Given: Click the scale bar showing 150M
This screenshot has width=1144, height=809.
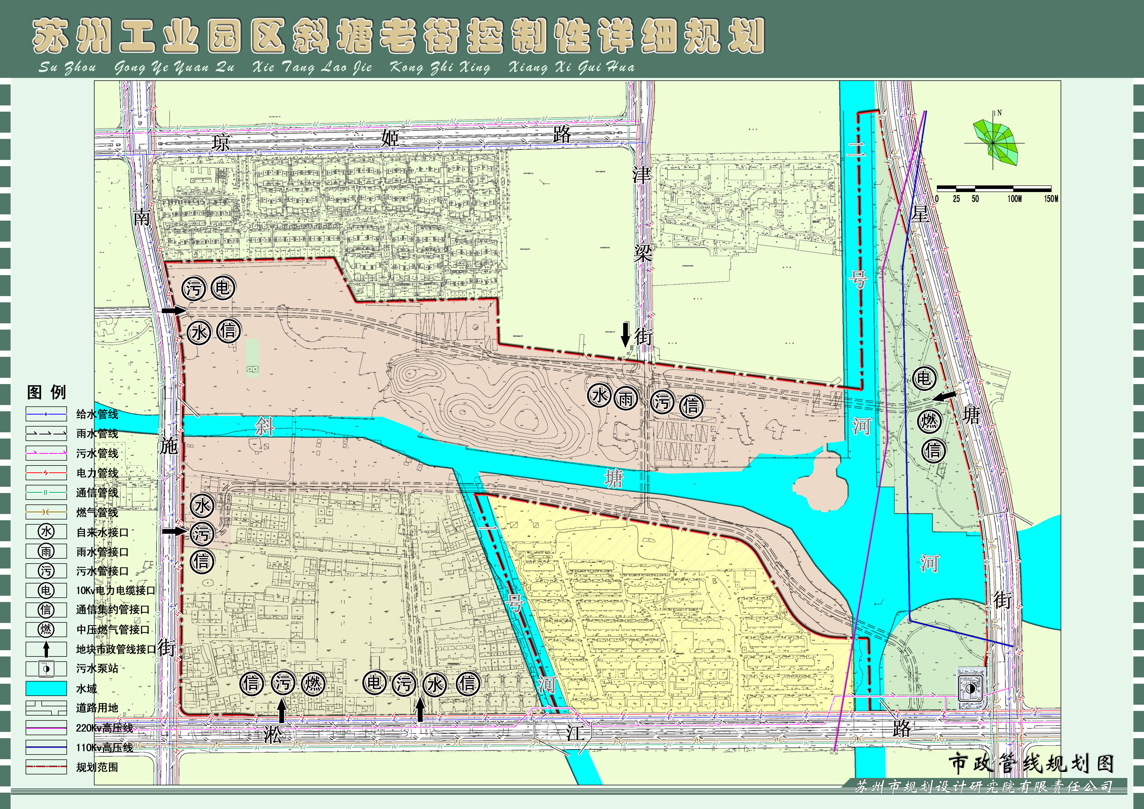Looking at the screenshot, I should pyautogui.click(x=994, y=189).
